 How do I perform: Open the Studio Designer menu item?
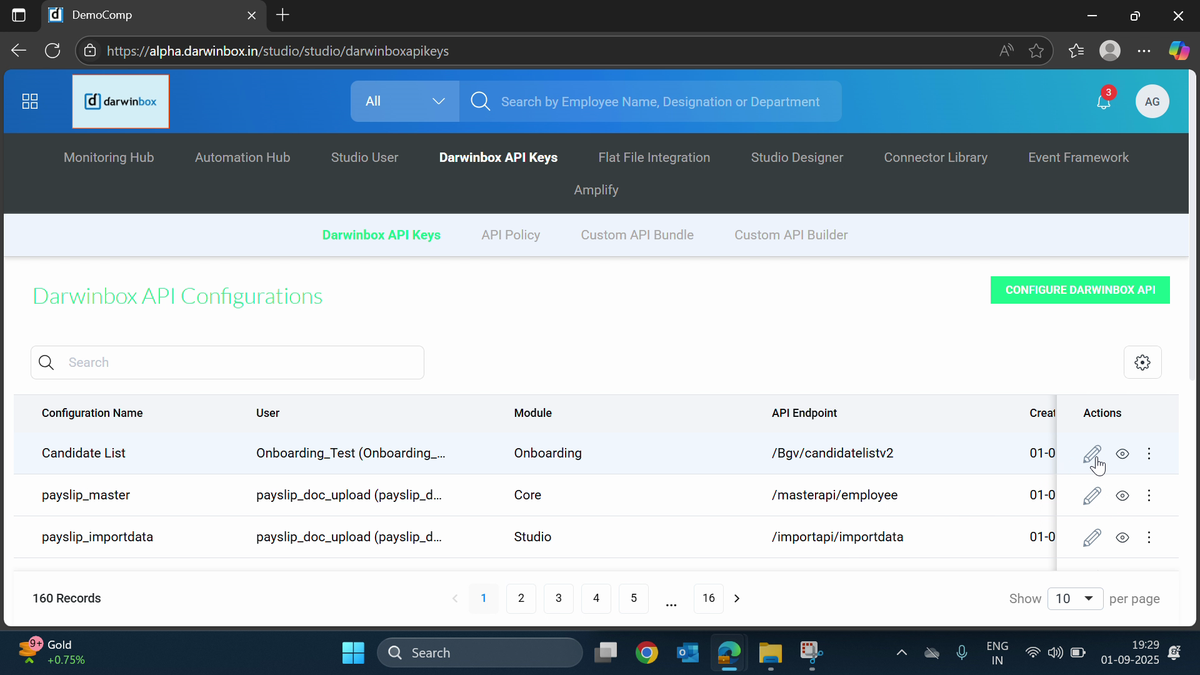click(796, 157)
